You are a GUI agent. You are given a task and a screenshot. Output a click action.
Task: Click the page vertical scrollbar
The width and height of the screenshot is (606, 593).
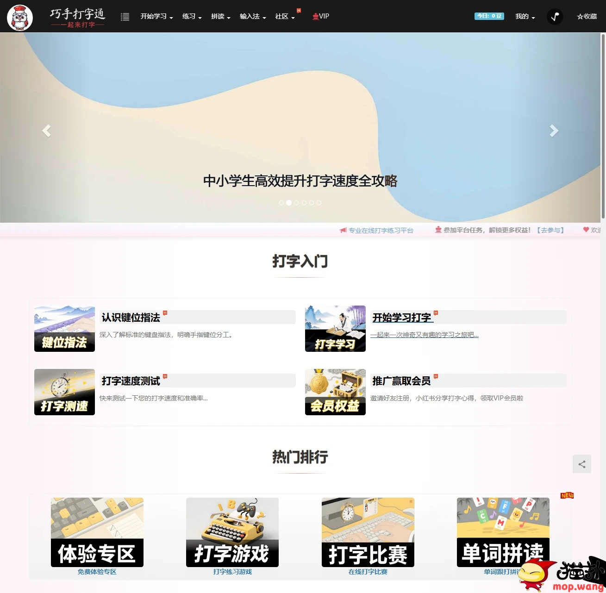click(x=603, y=125)
